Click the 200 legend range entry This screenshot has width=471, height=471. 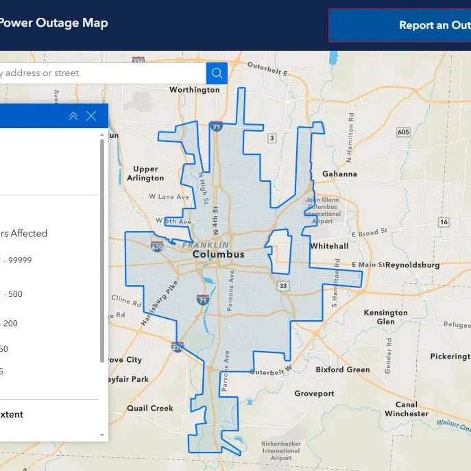[10, 323]
